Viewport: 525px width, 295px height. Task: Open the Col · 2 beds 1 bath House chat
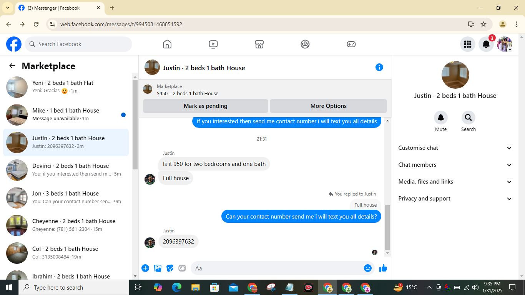pyautogui.click(x=66, y=253)
